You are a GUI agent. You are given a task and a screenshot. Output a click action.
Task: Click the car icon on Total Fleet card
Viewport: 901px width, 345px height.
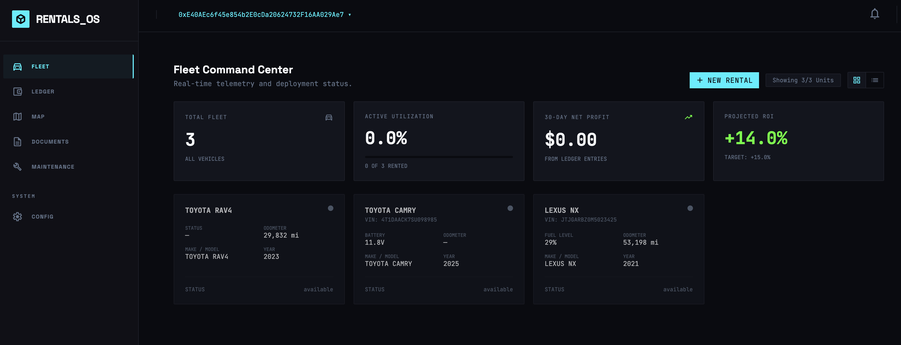pyautogui.click(x=329, y=118)
